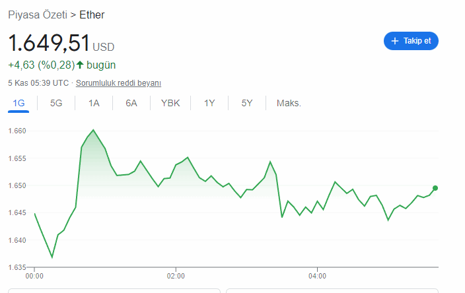The height and width of the screenshot is (293, 465).
Task: Select the 1G time range tab
Action: [18, 103]
